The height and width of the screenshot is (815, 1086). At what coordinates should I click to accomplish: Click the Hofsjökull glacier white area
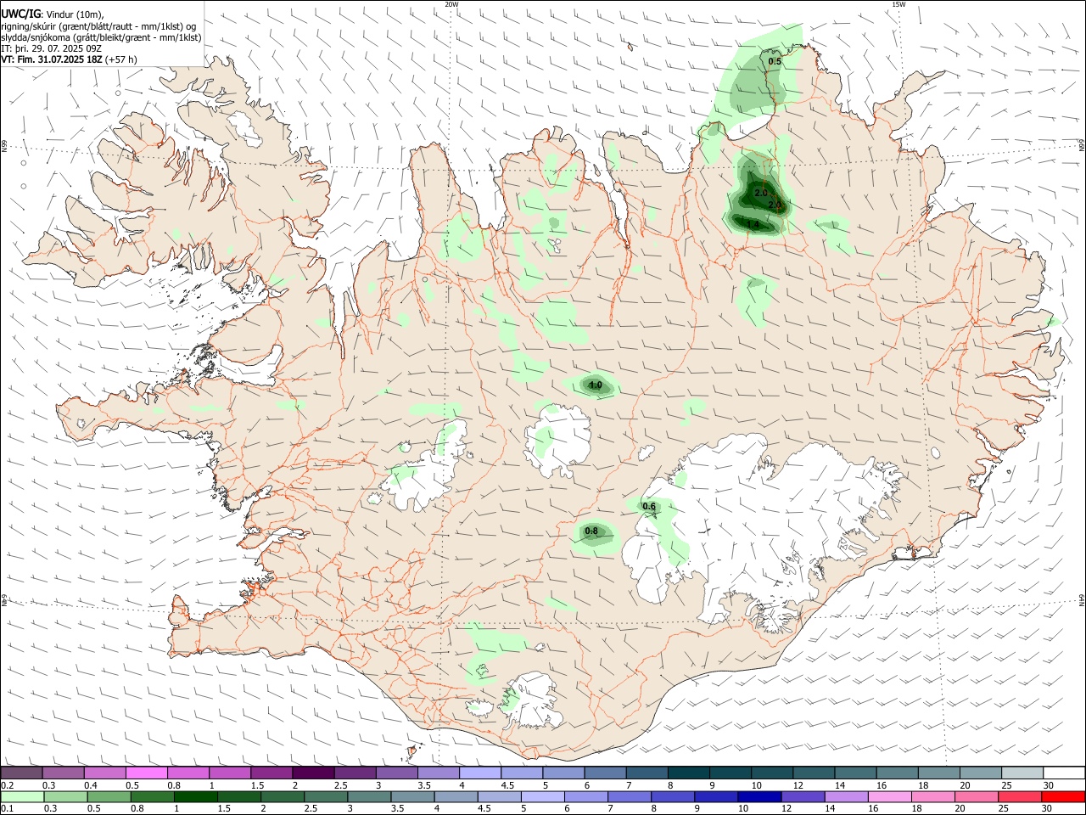coord(560,440)
